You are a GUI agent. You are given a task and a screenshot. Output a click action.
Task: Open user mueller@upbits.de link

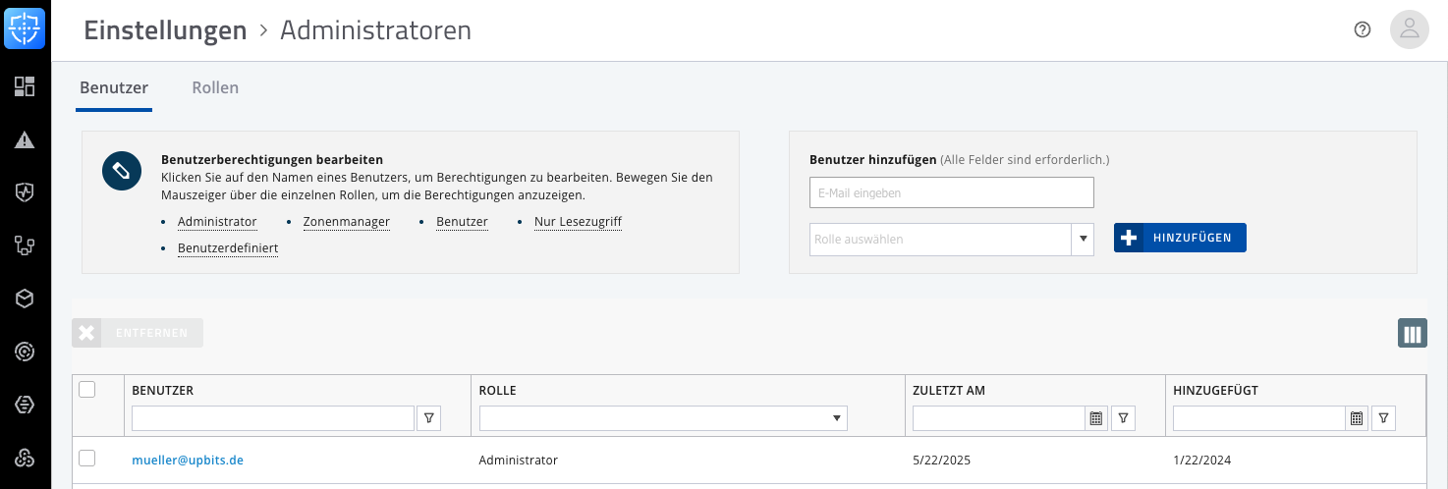(188, 460)
